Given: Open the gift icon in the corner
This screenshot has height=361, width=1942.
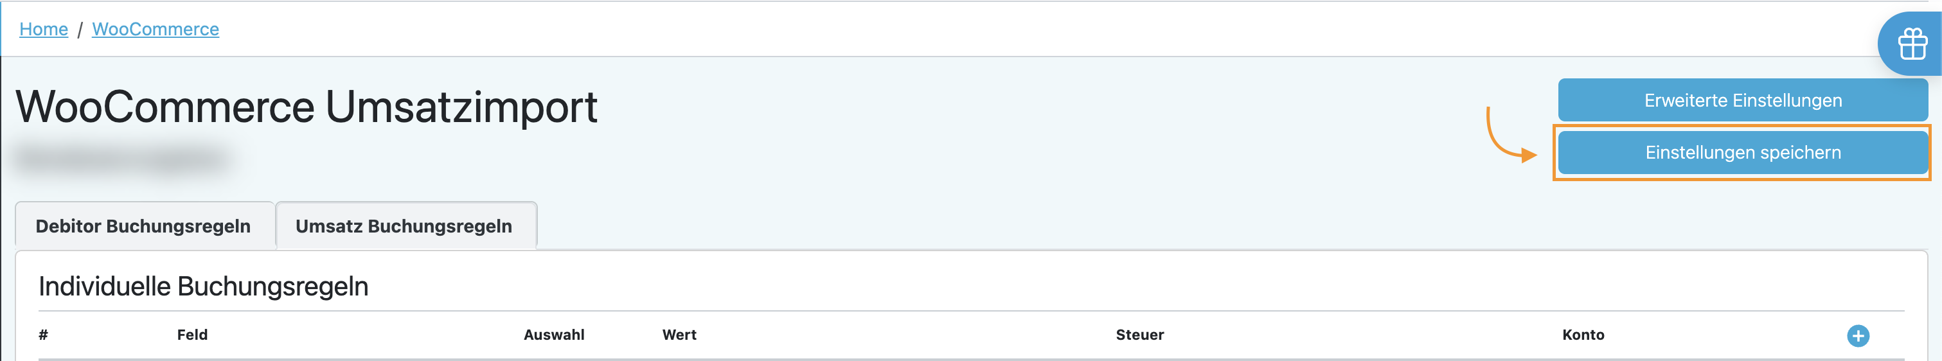Looking at the screenshot, I should point(1912,44).
